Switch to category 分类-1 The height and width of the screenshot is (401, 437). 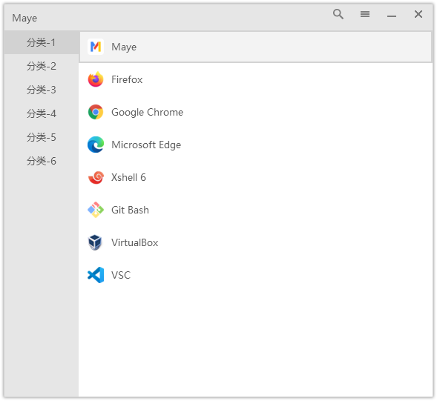click(42, 42)
